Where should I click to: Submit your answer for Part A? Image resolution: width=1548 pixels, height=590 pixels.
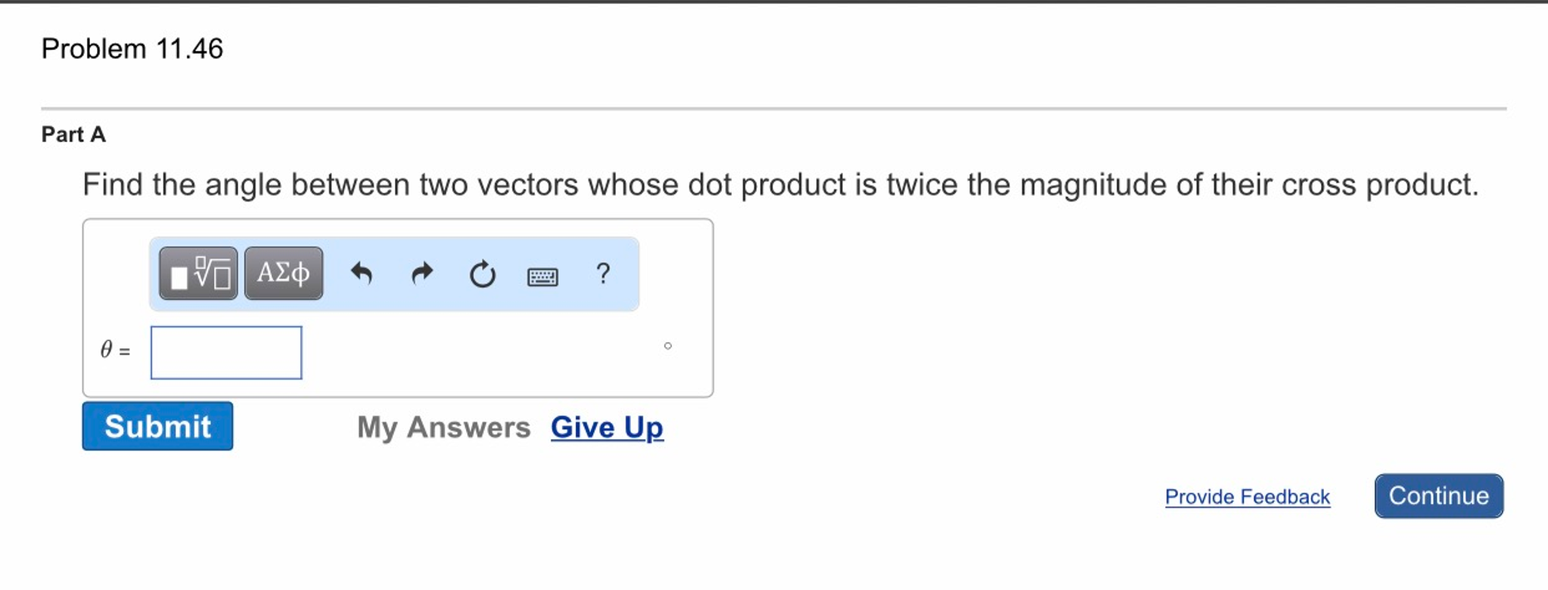click(x=157, y=426)
